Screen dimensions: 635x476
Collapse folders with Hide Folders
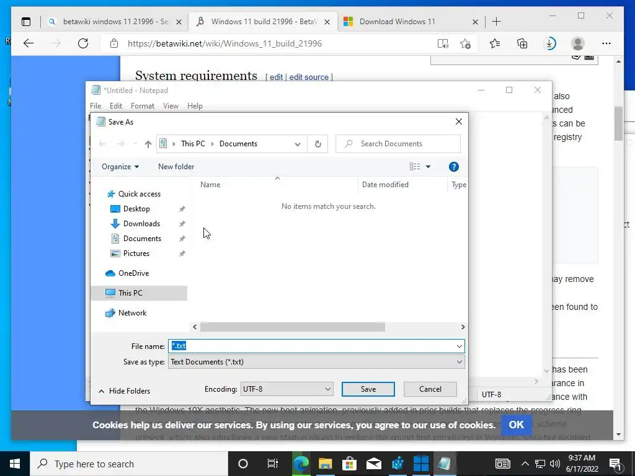click(124, 391)
